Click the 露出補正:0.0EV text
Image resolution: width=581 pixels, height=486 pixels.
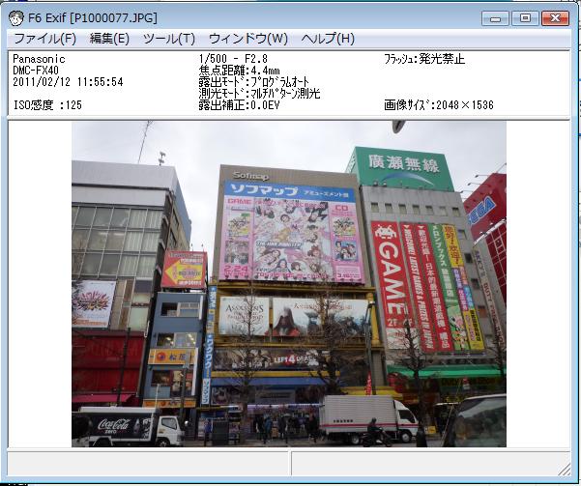(x=239, y=105)
